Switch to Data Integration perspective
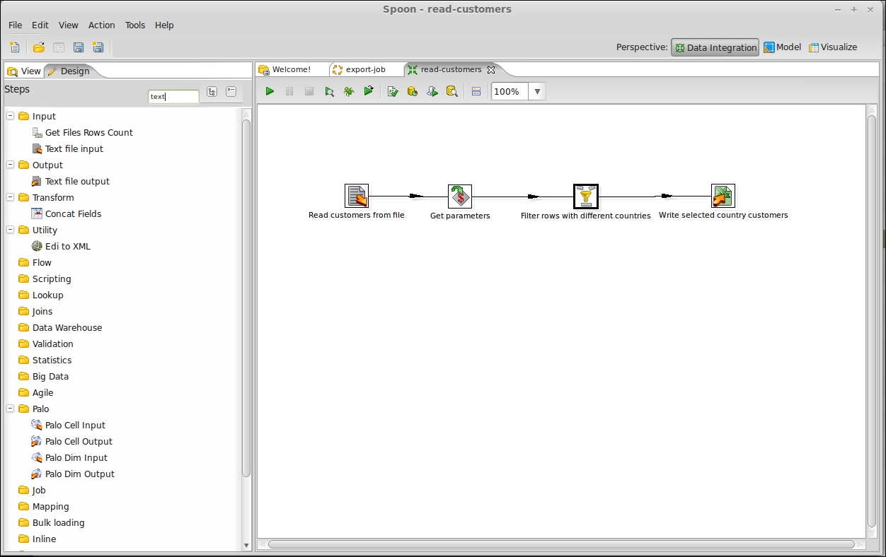 point(715,47)
